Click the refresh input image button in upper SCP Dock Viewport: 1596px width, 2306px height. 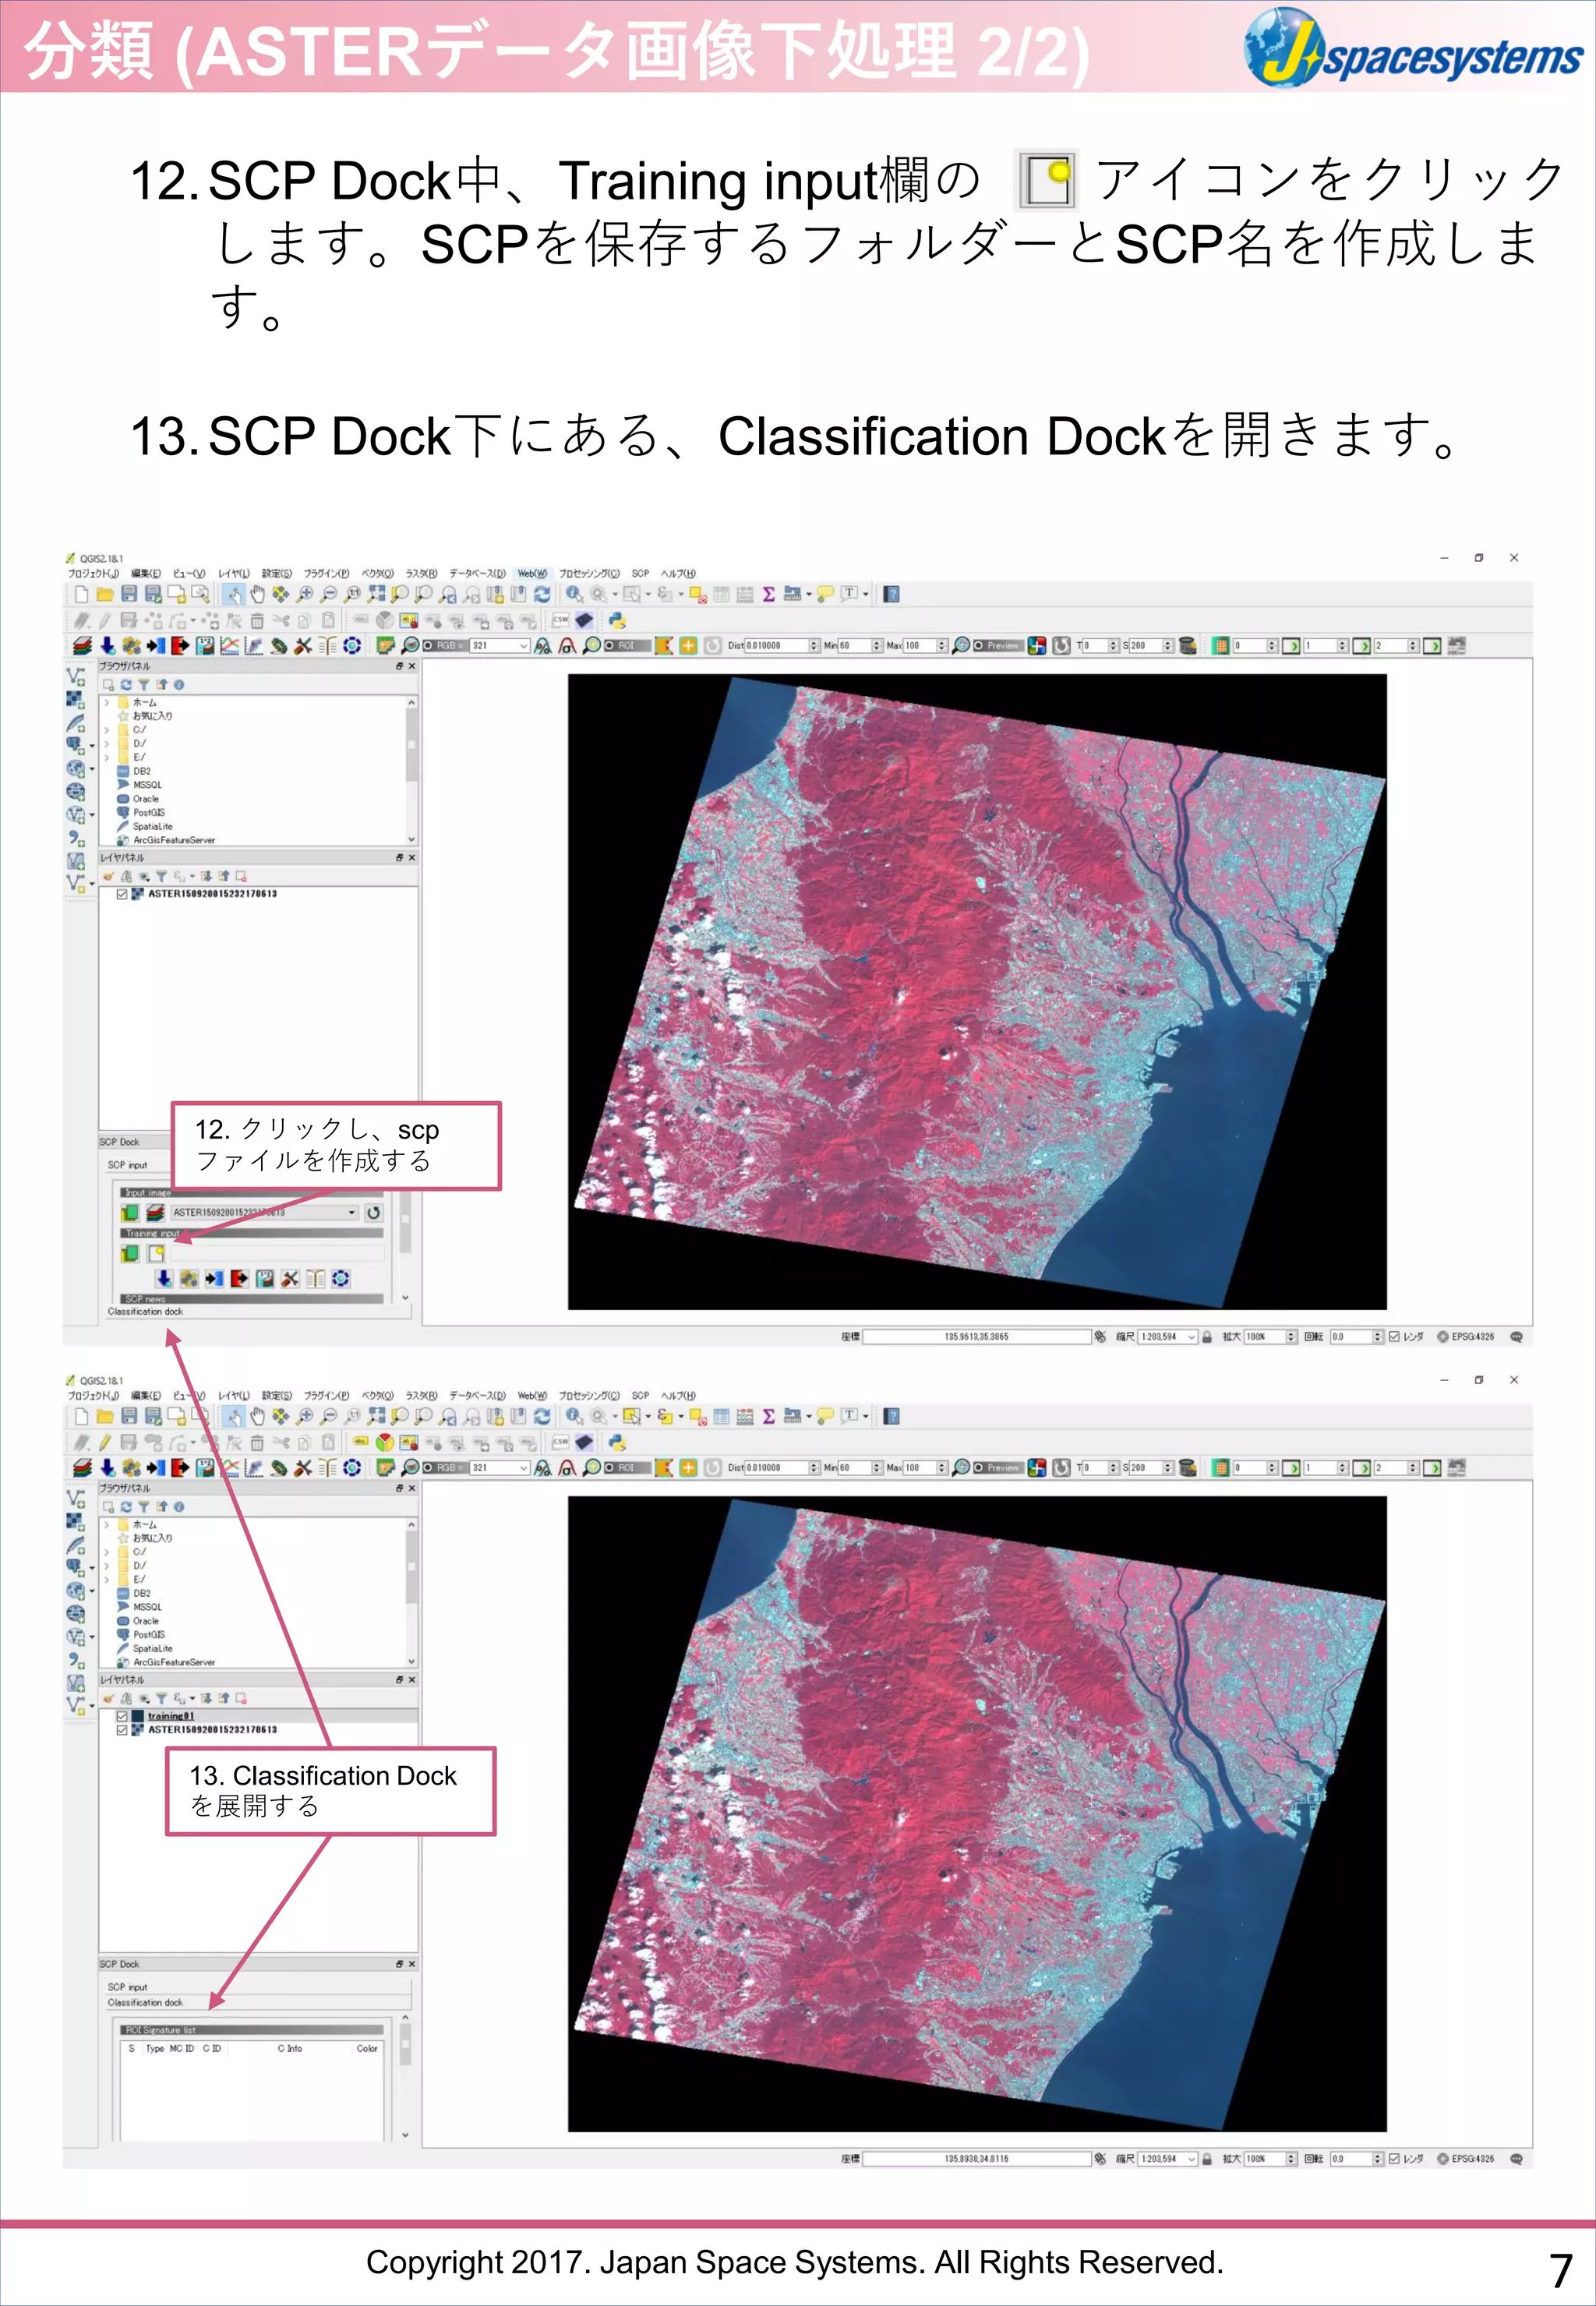click(x=373, y=1212)
